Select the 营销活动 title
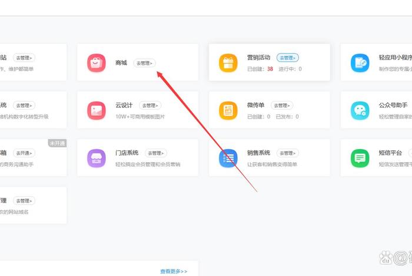Viewport: 412px width, 276px height. 258,58
